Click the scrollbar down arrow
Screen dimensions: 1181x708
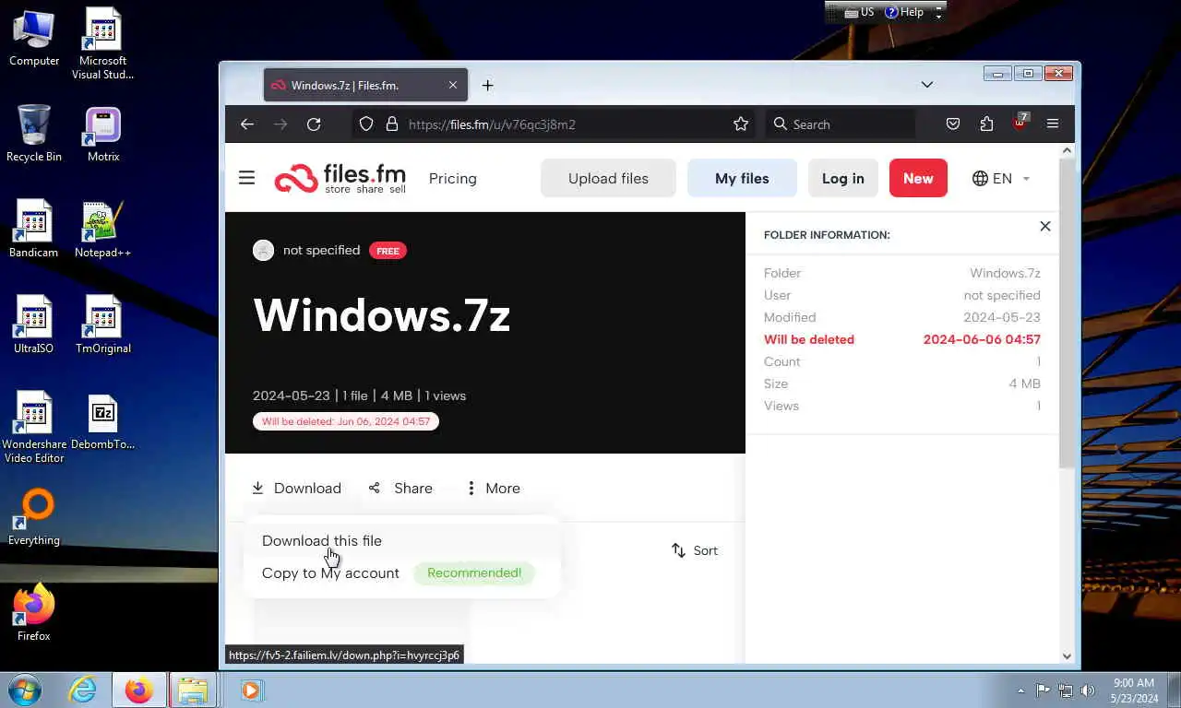click(x=1067, y=656)
